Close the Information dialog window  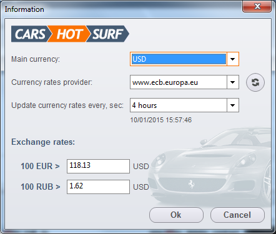257,6
